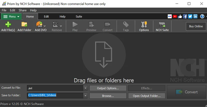Click the Play toolbar icon
This screenshot has height=107, width=207.
click(75, 24)
